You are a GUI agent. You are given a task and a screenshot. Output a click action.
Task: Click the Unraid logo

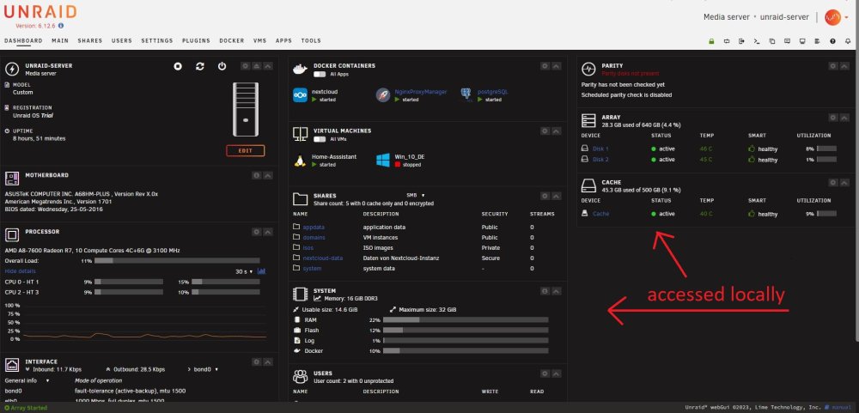pos(41,11)
